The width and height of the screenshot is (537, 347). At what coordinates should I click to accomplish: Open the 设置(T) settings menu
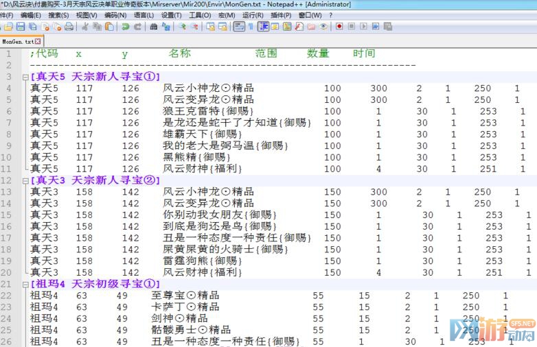point(172,15)
